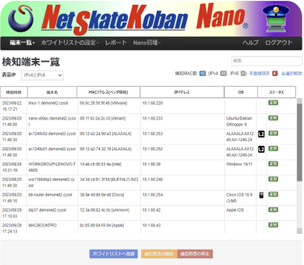Click the red 未登録端末 count badge
The width and height of the screenshot is (304, 265).
pos(275,74)
